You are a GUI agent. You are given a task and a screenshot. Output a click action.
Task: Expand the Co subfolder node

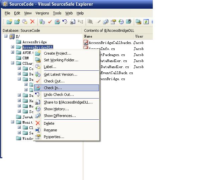[19, 68]
